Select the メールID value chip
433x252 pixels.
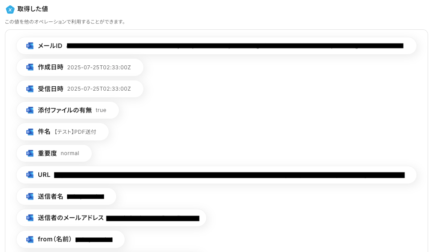click(x=216, y=46)
